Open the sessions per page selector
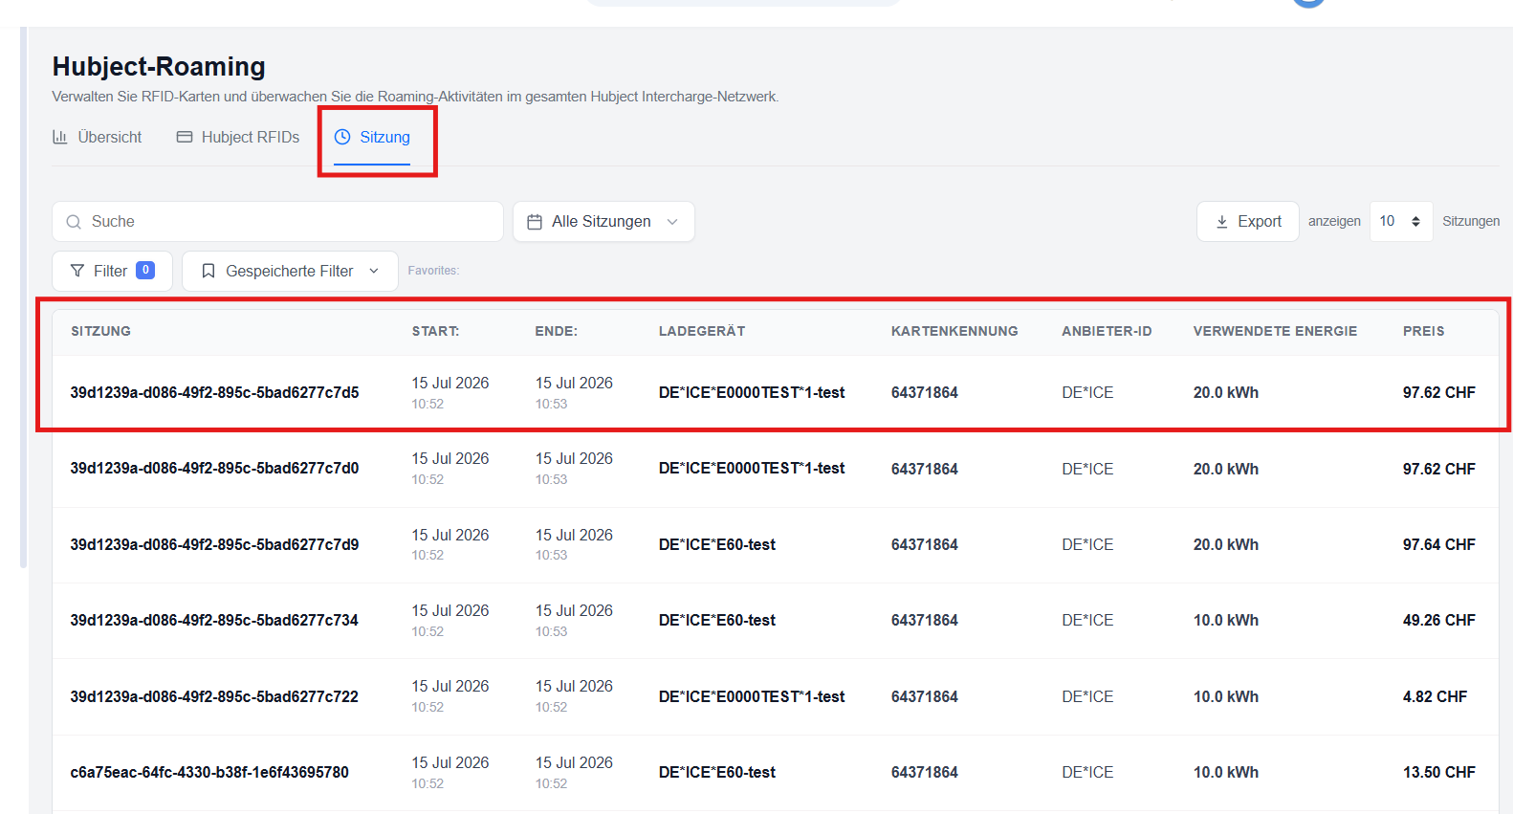Screen dimensions: 1513x814 (x=1401, y=221)
